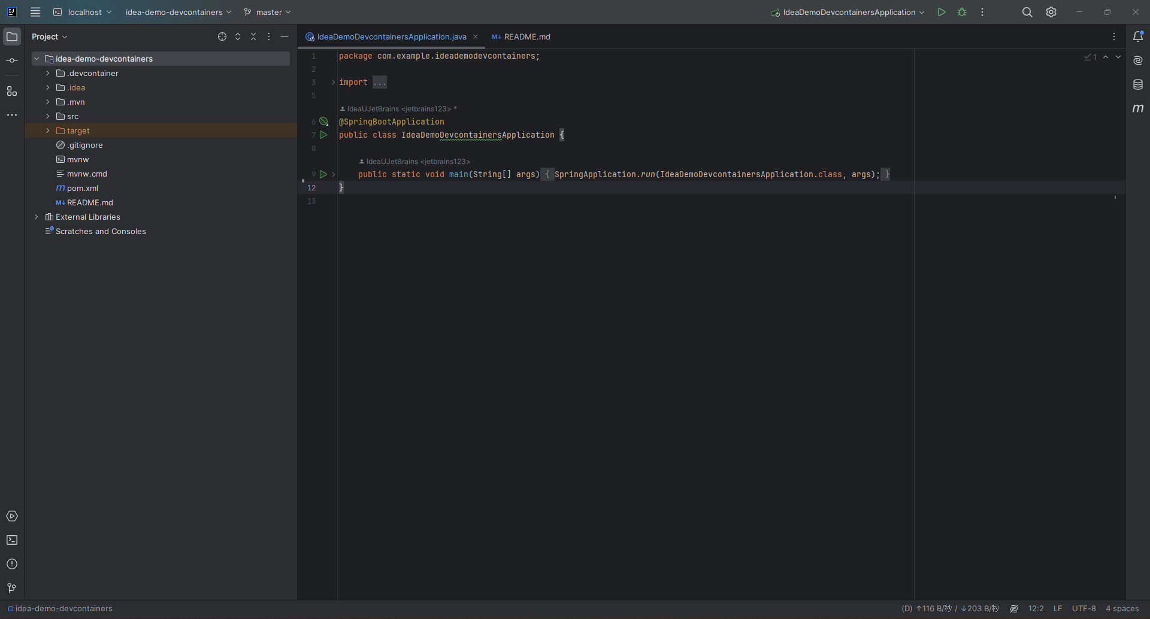Open inspections widget showing 1 typo
The width and height of the screenshot is (1150, 619).
click(1090, 57)
